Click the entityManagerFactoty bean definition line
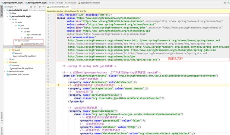 point(140,76)
